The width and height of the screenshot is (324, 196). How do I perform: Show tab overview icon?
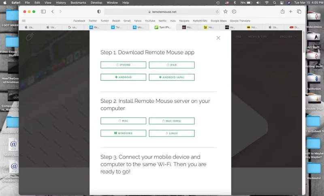(x=299, y=12)
